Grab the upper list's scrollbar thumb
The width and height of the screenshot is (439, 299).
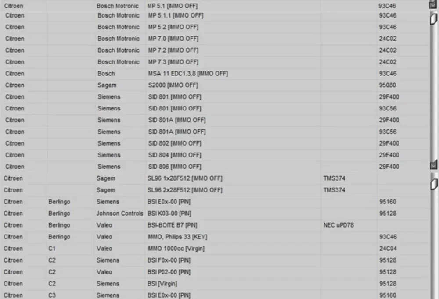[433, 19]
